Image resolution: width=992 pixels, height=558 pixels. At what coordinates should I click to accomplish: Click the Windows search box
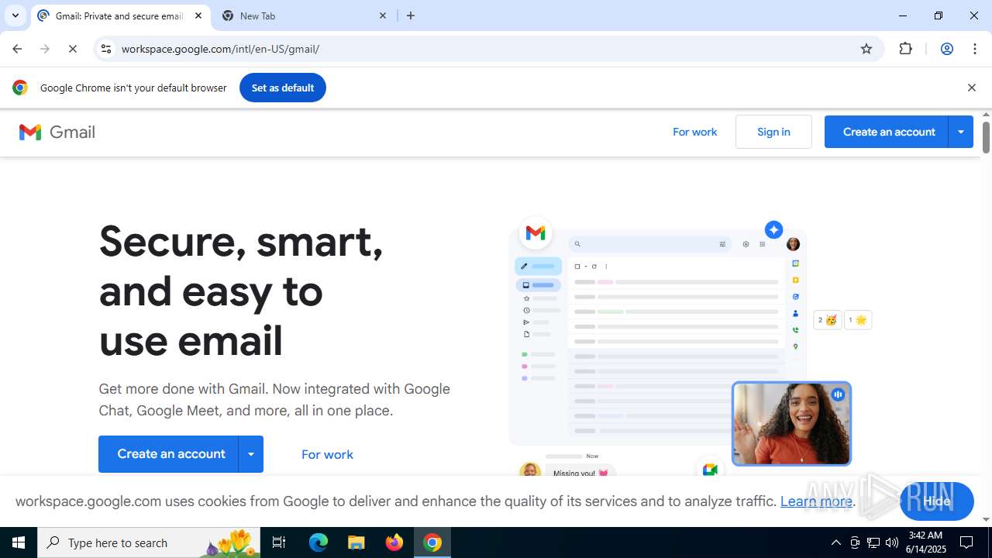pyautogui.click(x=149, y=542)
